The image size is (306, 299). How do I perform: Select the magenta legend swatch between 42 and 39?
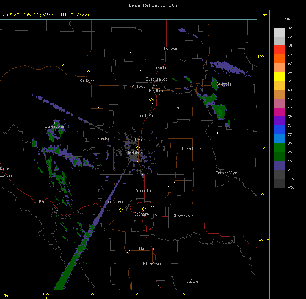(x=279, y=112)
